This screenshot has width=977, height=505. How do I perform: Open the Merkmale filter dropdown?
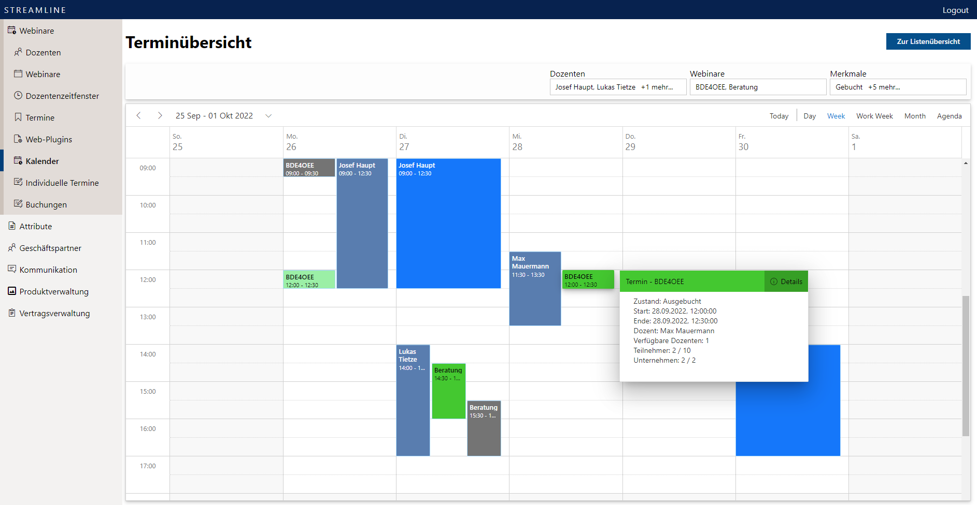[x=897, y=87]
